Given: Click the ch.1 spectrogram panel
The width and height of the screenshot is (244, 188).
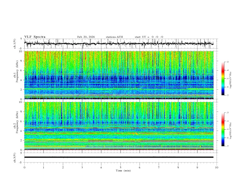Looking at the screenshot, I should coord(119,75).
